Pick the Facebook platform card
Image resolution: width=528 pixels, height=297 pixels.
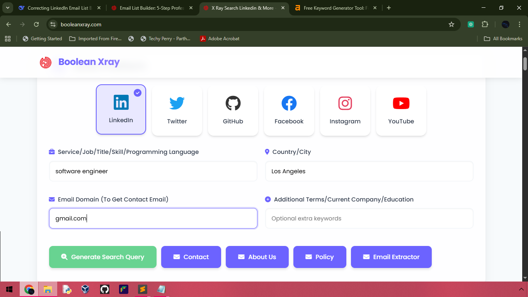pyautogui.click(x=289, y=111)
